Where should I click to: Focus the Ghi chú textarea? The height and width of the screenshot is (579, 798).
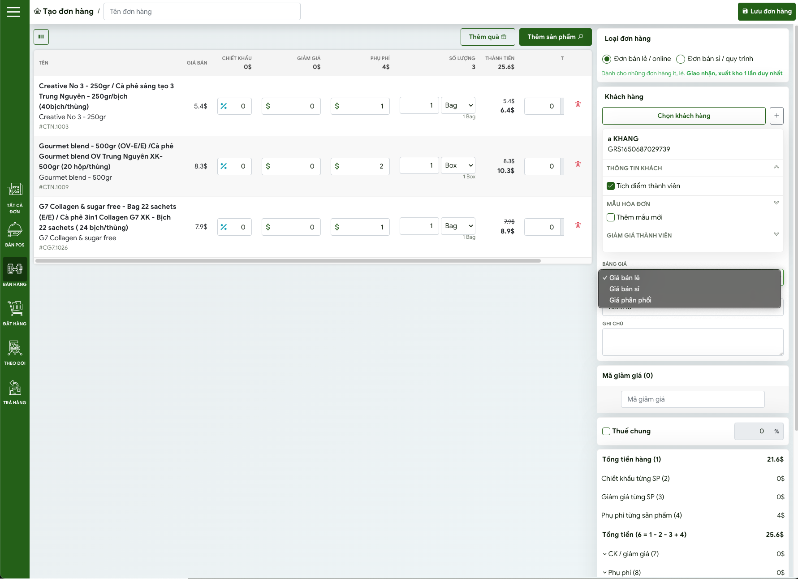693,342
